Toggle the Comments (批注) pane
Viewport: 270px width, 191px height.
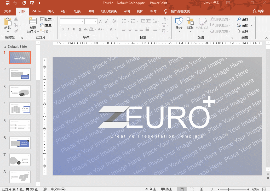coord(166,189)
